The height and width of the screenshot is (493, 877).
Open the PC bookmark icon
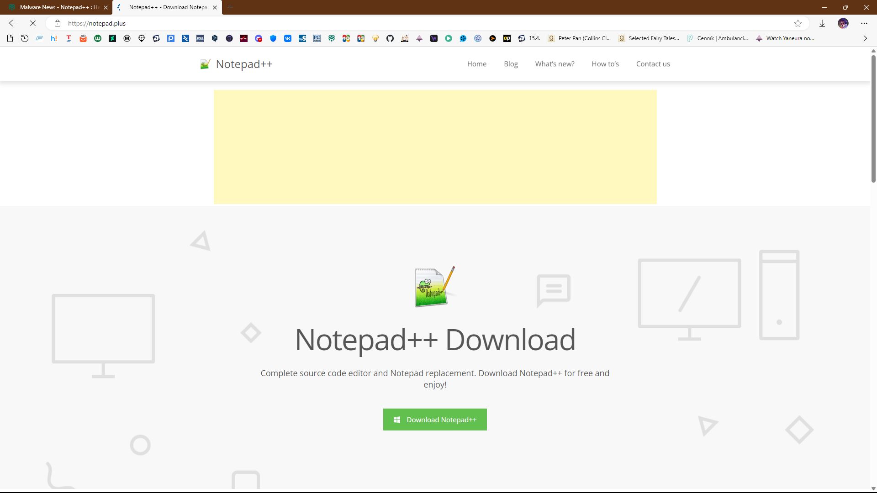tap(317, 38)
